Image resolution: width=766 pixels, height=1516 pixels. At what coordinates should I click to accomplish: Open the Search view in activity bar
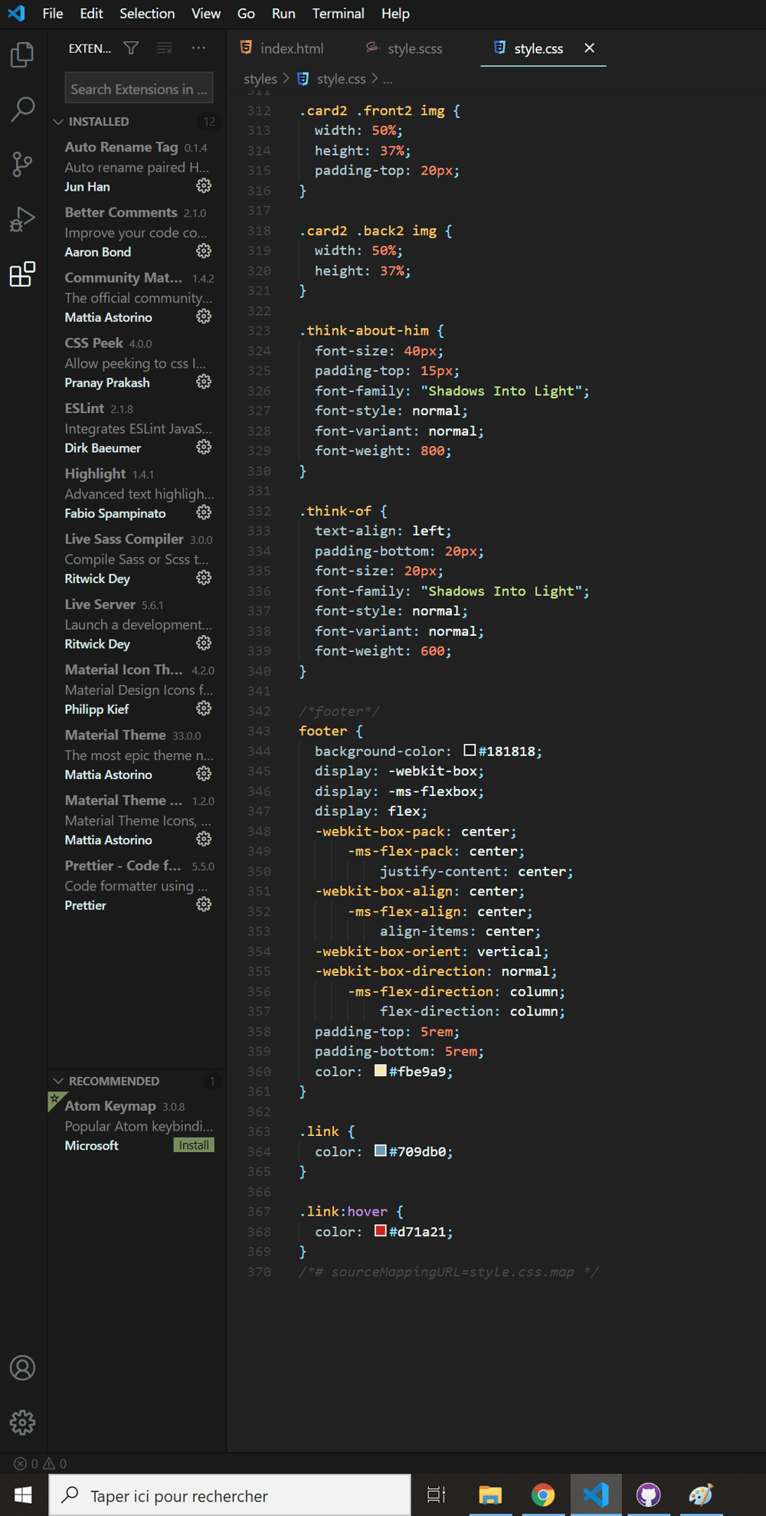22,109
